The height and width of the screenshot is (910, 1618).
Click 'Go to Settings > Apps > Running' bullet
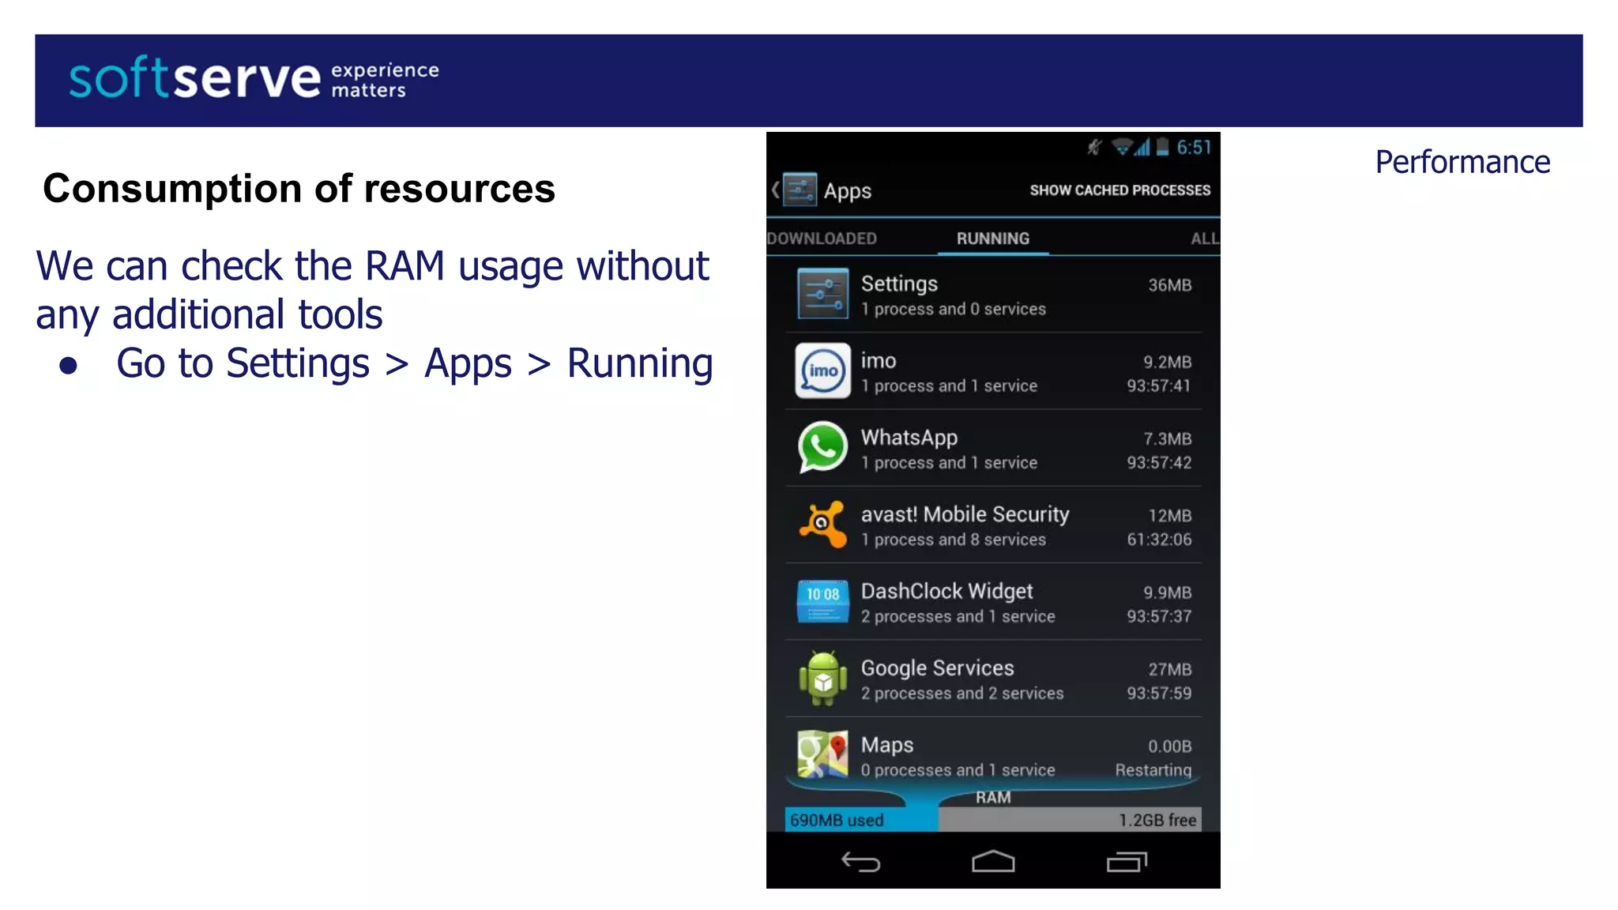414,363
